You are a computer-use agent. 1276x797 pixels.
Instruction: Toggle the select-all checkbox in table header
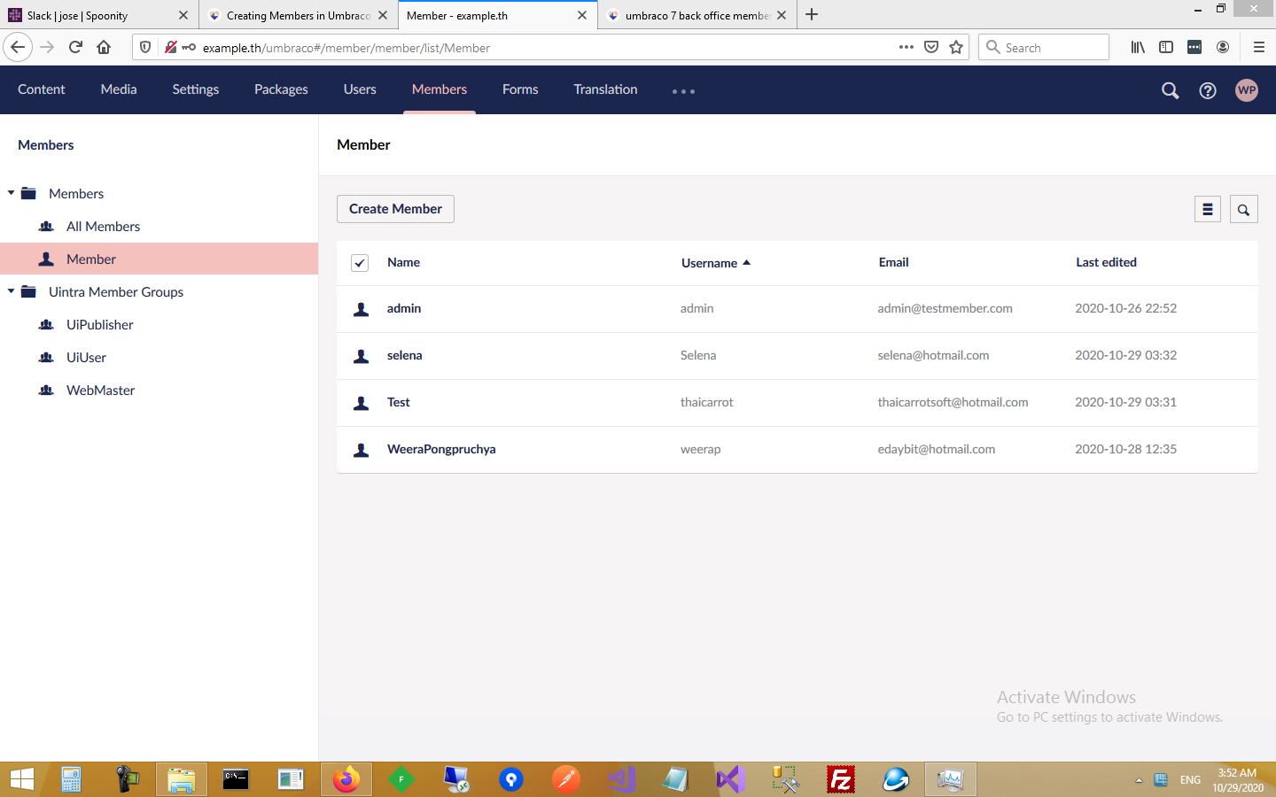(360, 263)
